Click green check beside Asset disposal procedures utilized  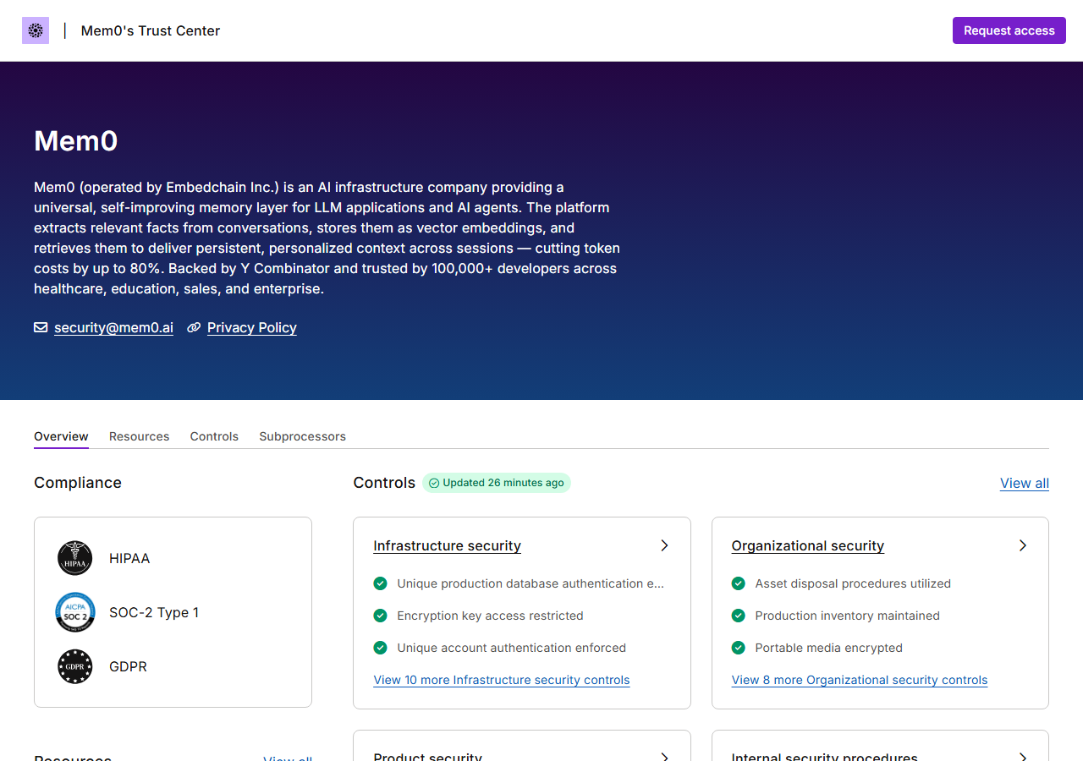point(739,583)
